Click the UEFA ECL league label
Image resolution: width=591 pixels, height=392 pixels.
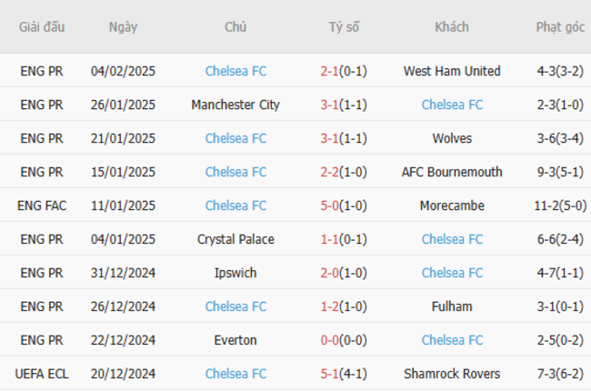(x=42, y=374)
